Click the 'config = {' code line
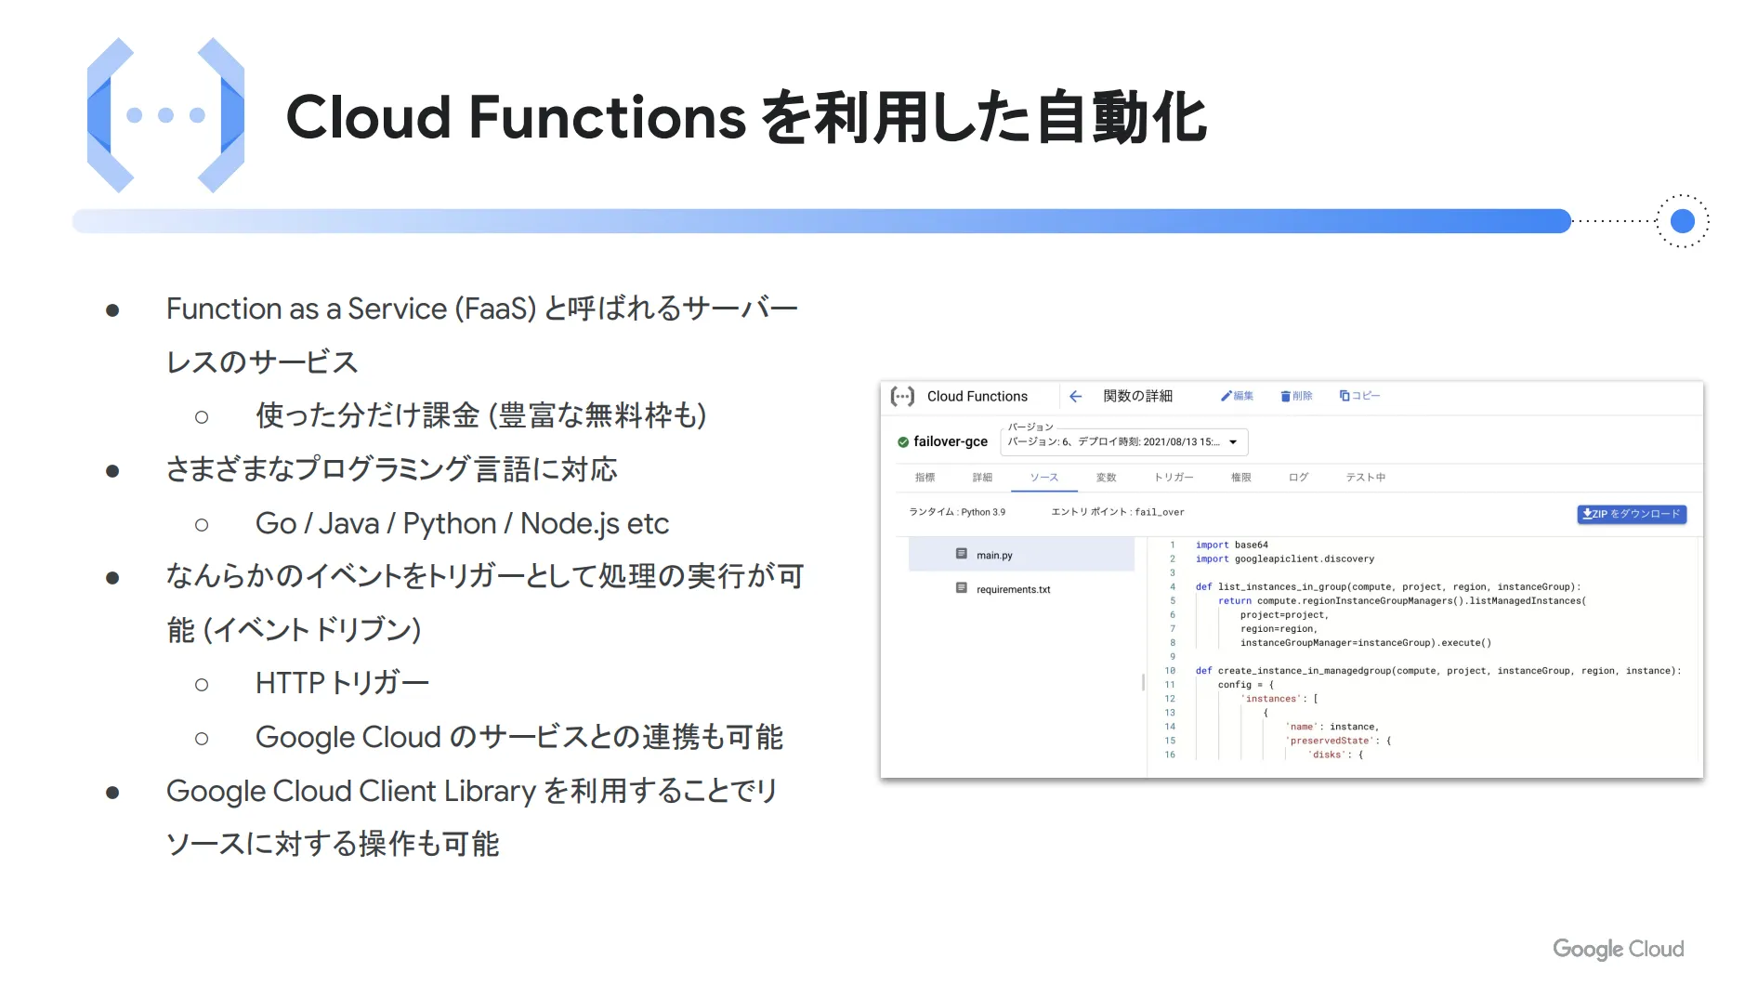Viewport: 1758px width, 985px height. click(x=1245, y=685)
